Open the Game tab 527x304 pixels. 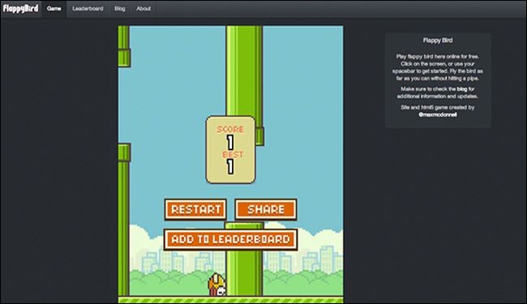[54, 9]
